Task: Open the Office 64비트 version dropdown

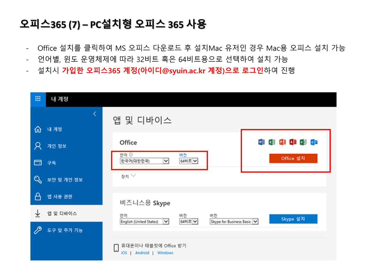Action: click(x=189, y=161)
